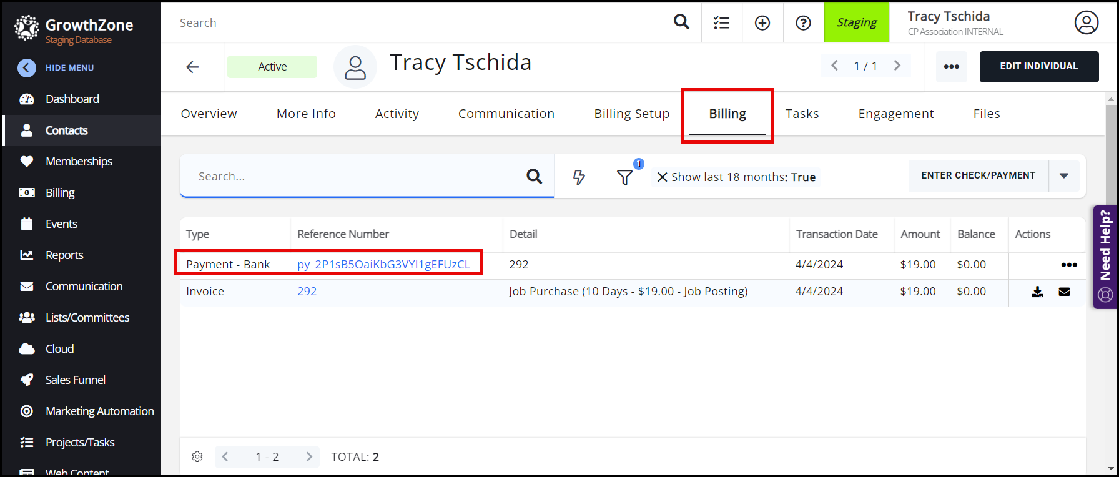Click the vertical scrollbar on the right
Image resolution: width=1119 pixels, height=477 pixels.
click(1110, 250)
